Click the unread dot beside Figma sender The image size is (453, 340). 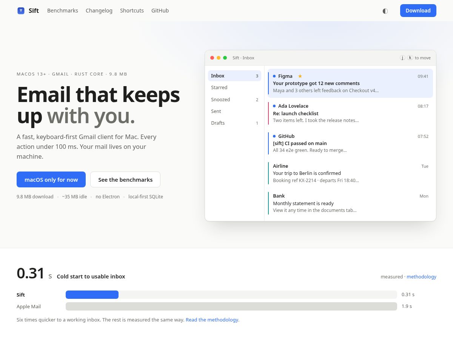point(274,76)
